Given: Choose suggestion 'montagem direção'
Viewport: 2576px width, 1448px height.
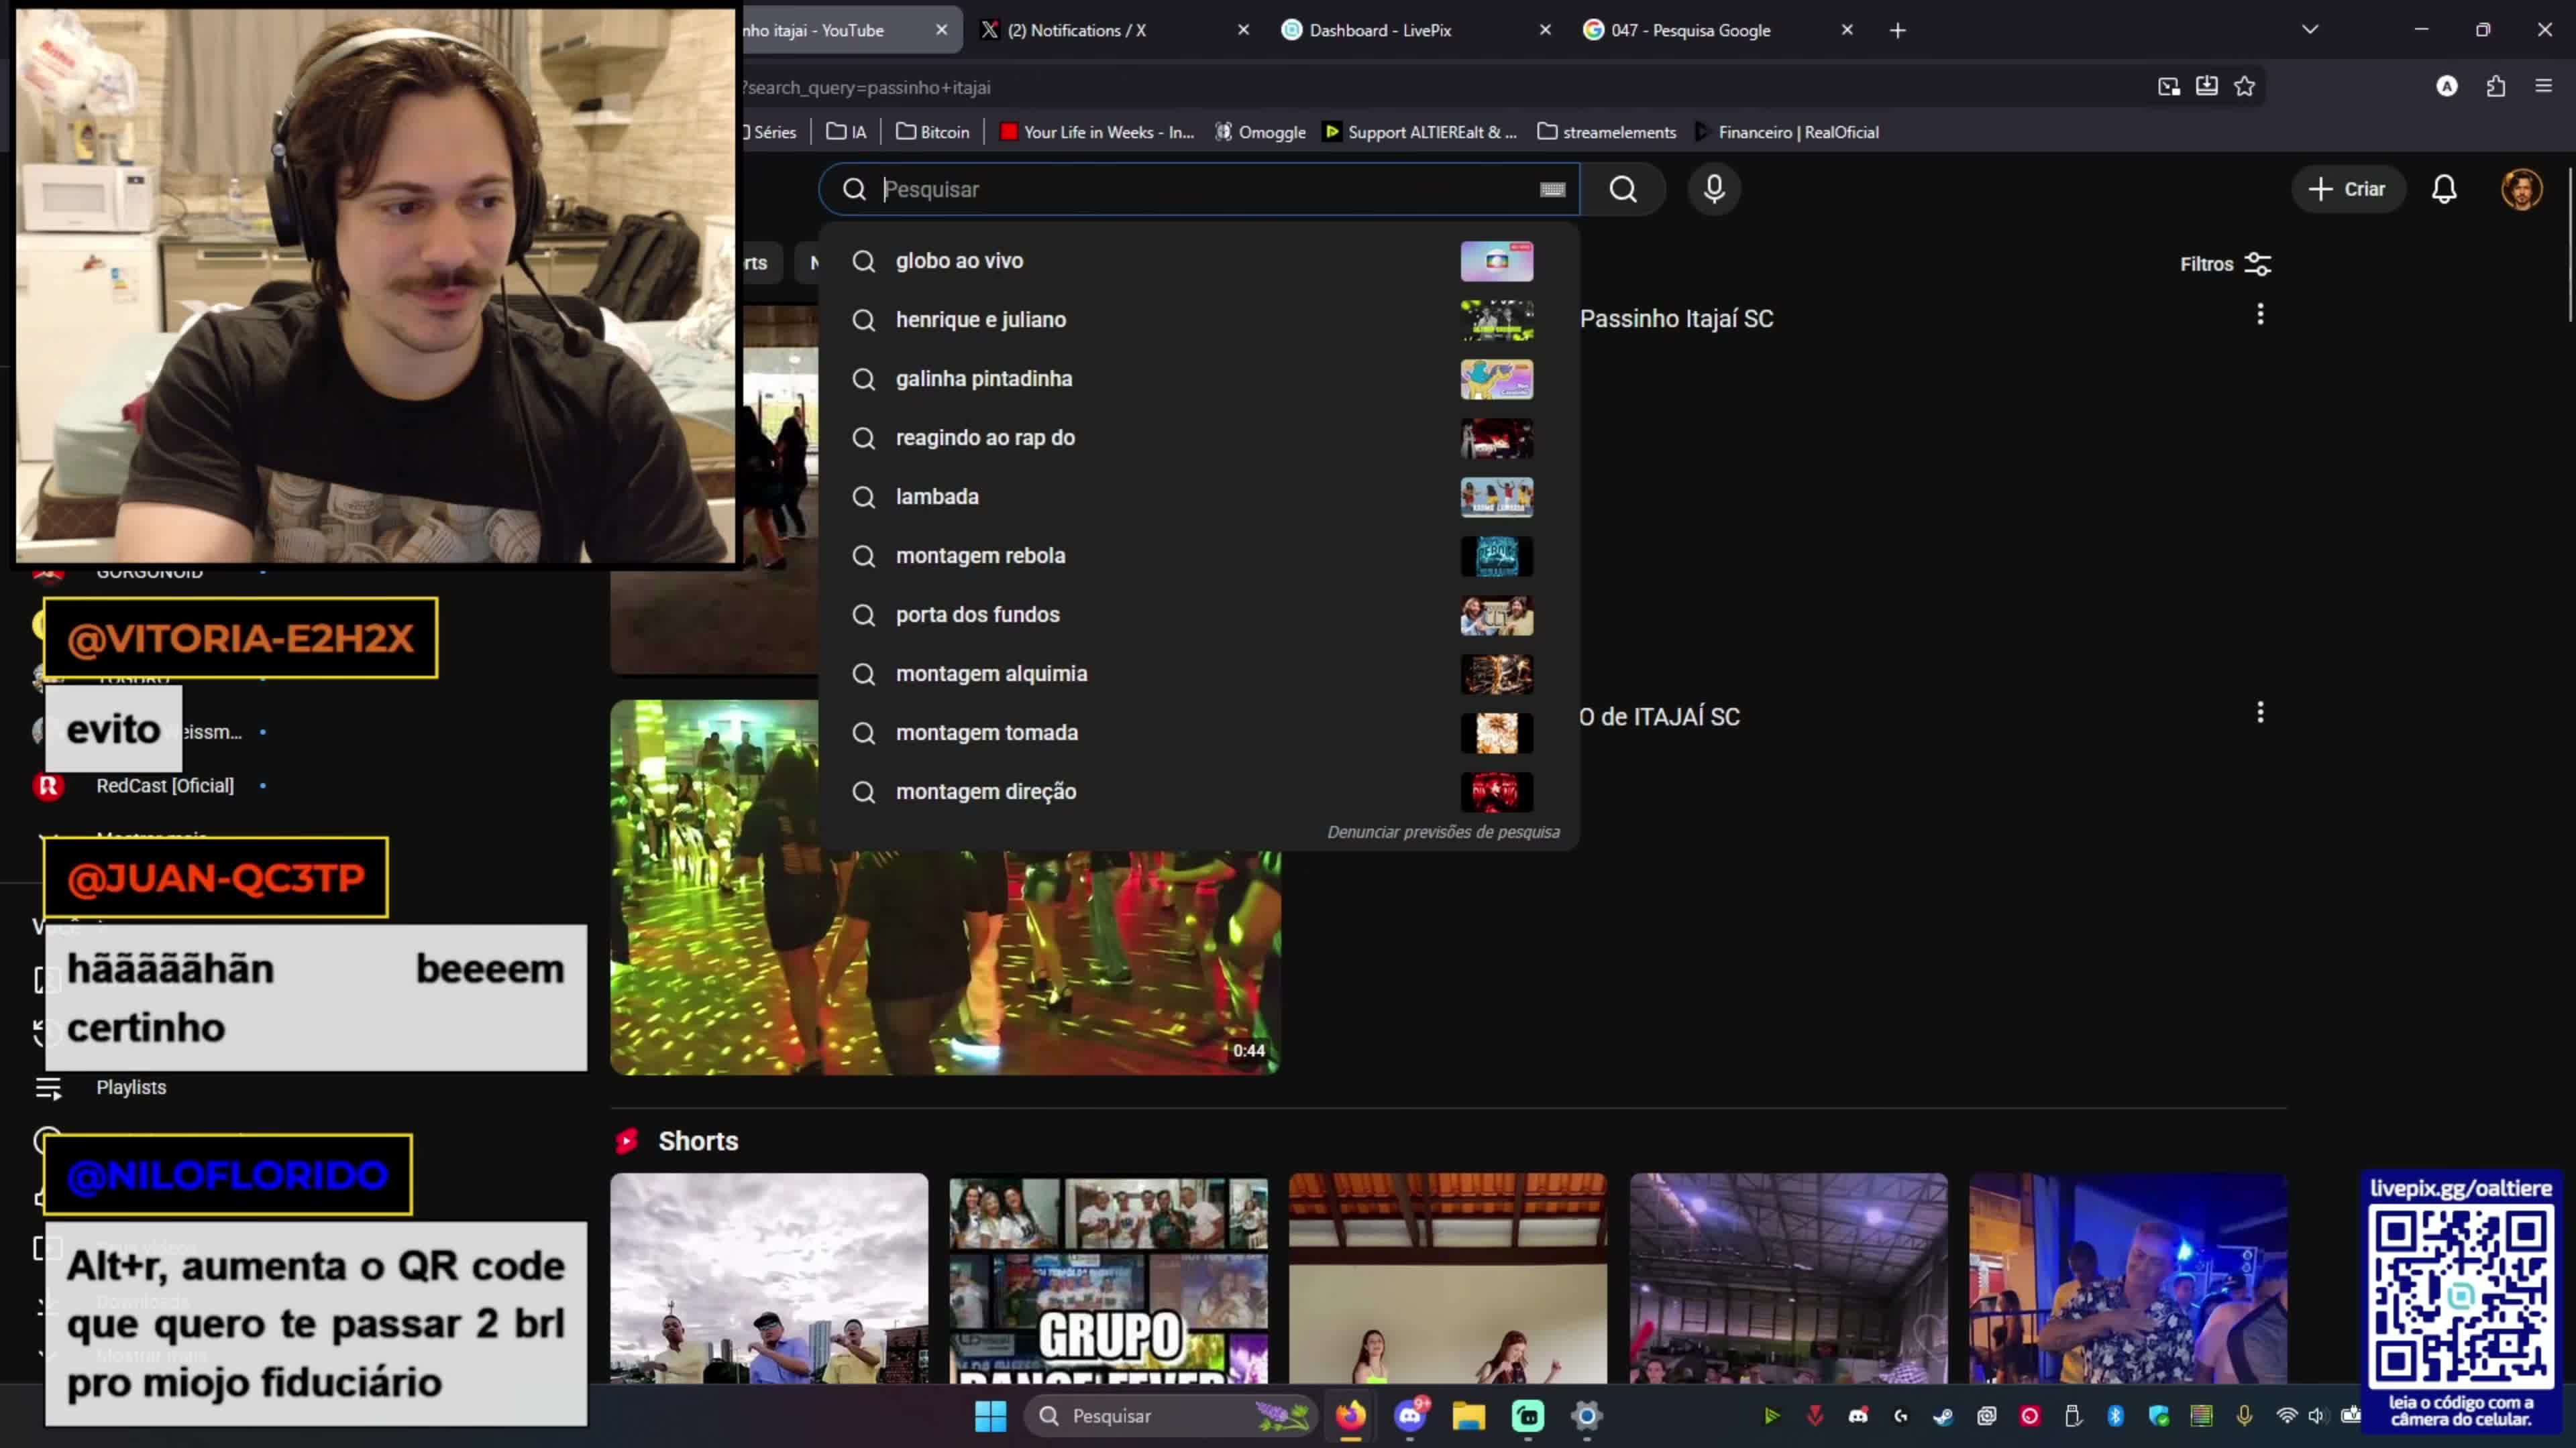Looking at the screenshot, I should click(1198, 792).
